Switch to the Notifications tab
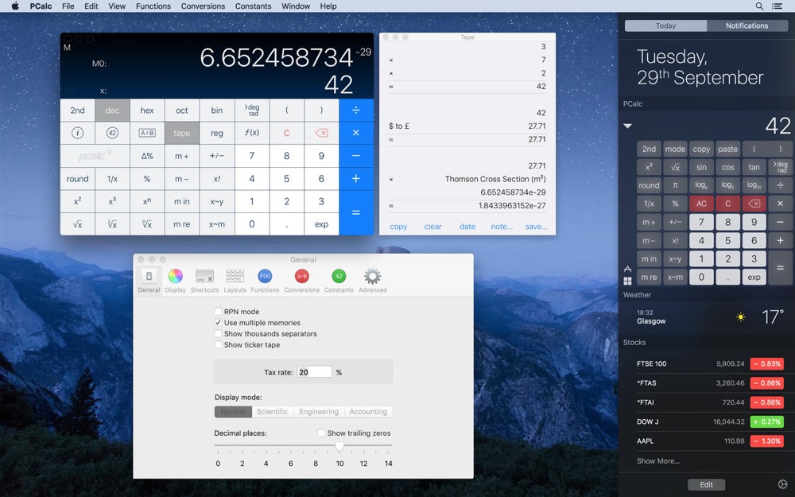 (x=747, y=25)
